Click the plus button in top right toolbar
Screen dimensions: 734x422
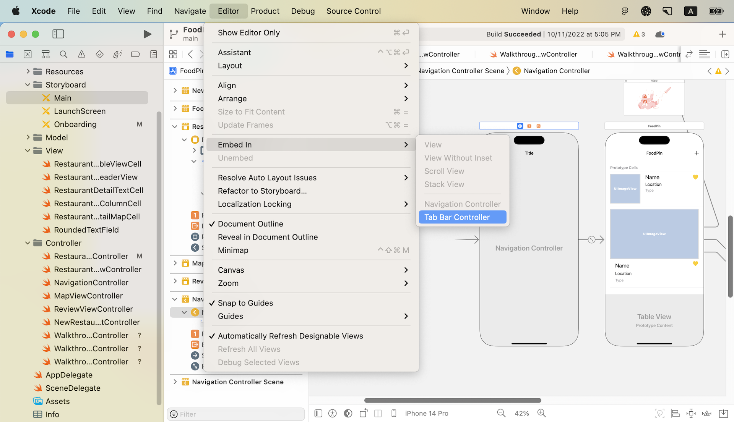coord(723,34)
